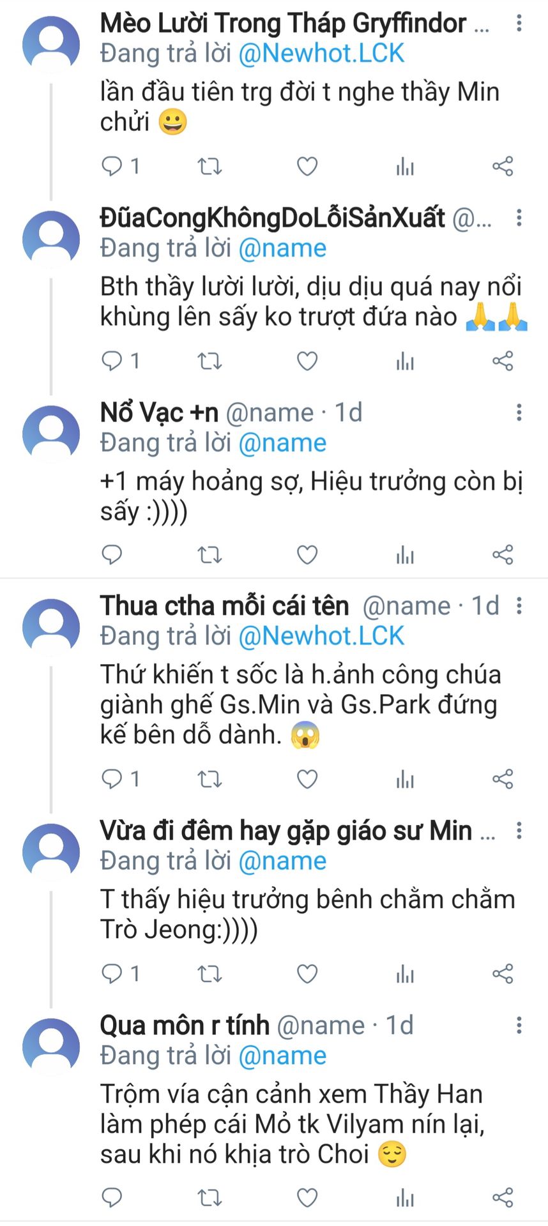The width and height of the screenshot is (548, 1226).
Task: Open Thua ctha mỗi cái tên avatar
Action: (51, 626)
